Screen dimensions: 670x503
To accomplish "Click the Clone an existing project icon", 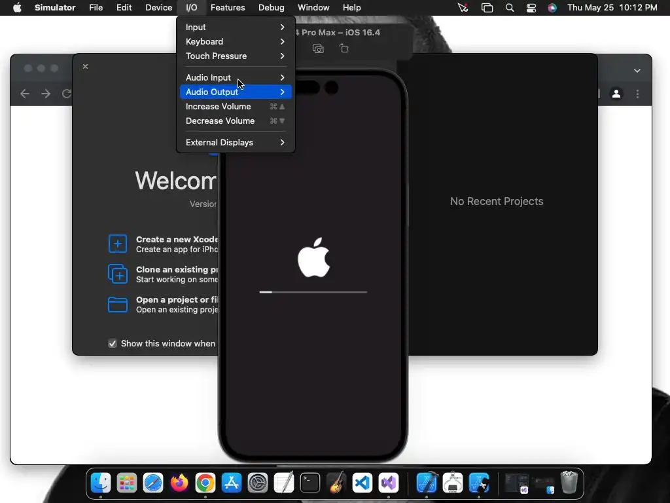I will tap(118, 274).
